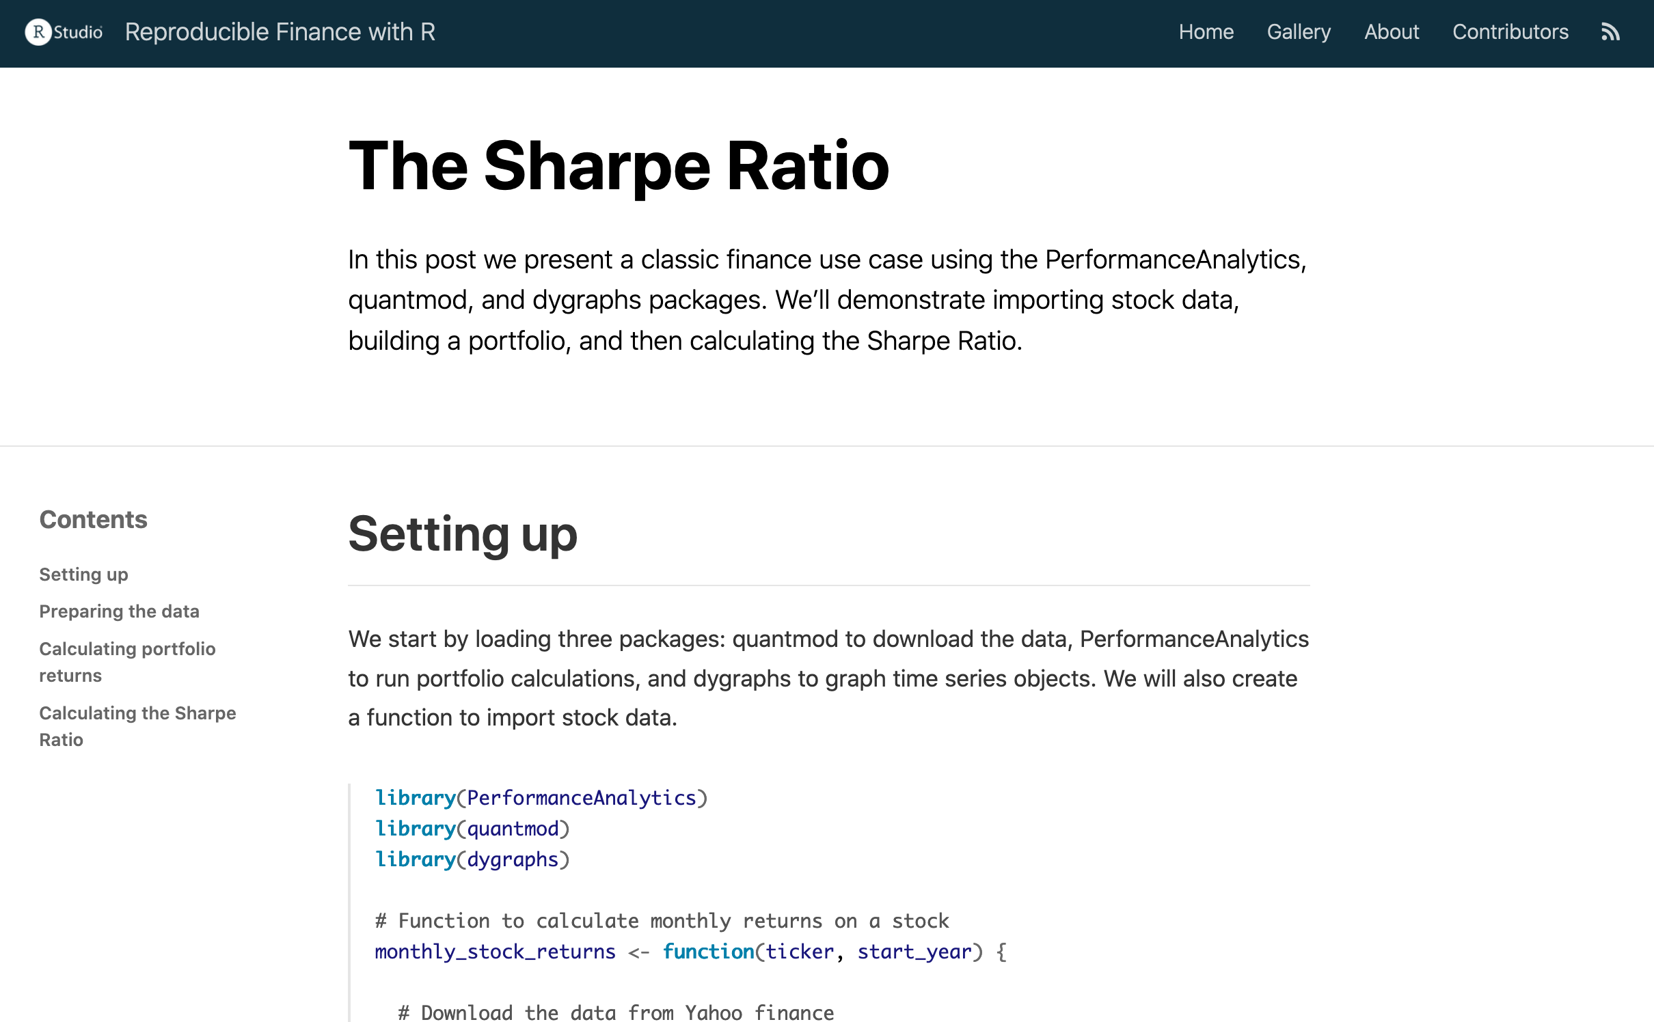Open the About page

click(1392, 32)
